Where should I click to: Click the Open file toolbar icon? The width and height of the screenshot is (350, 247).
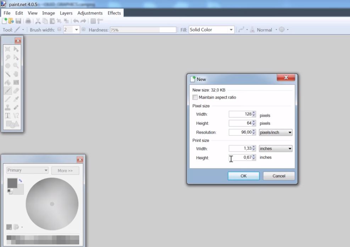[11, 21]
